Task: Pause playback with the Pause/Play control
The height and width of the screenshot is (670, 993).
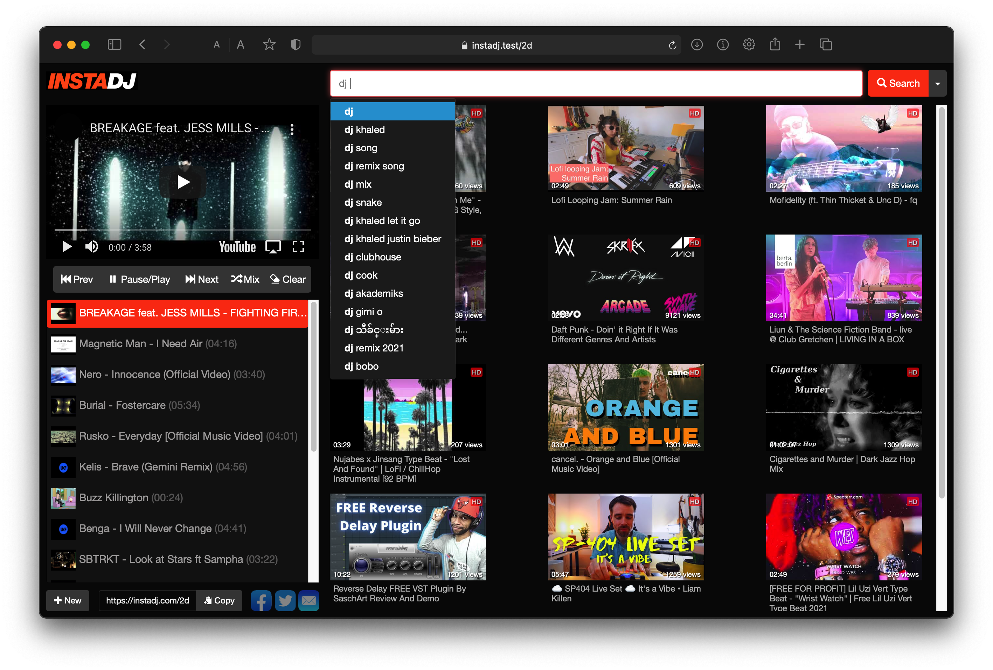Action: 139,279
